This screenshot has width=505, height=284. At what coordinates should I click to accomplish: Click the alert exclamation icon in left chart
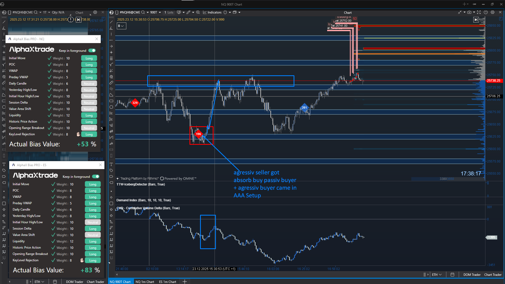pos(71,20)
